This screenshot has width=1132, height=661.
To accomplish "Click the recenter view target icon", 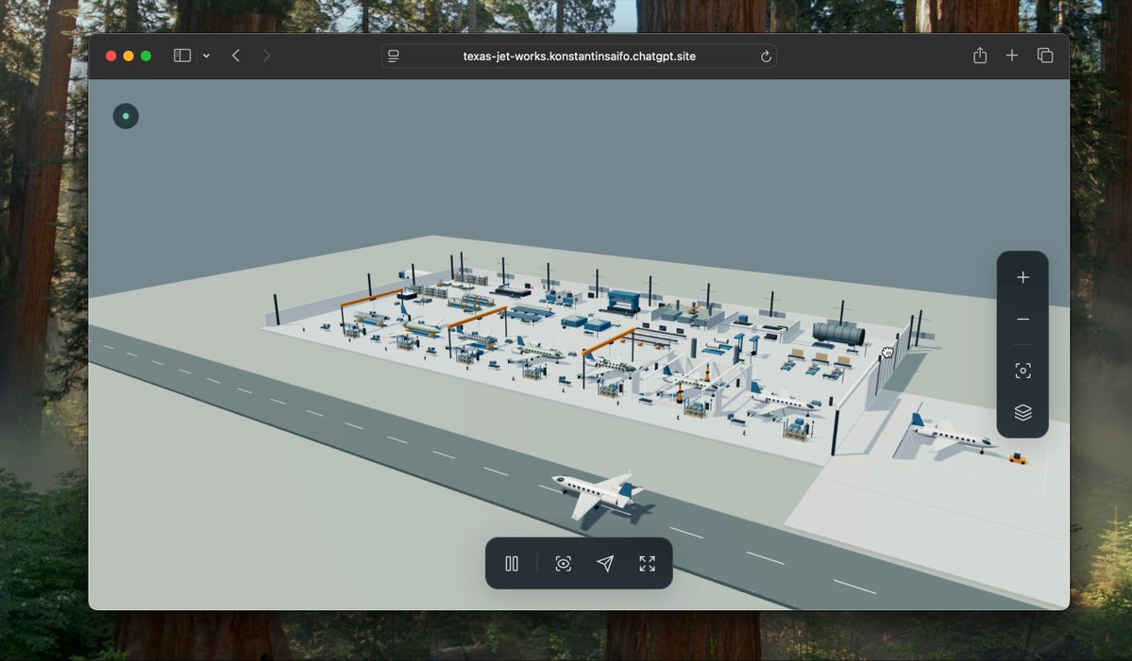I will tap(1022, 371).
